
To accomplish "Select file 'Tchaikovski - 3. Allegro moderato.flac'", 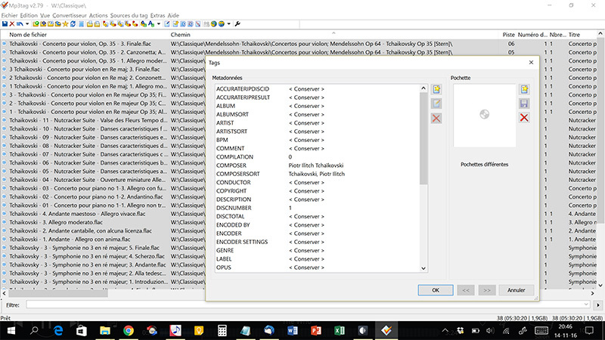I will (x=55, y=222).
